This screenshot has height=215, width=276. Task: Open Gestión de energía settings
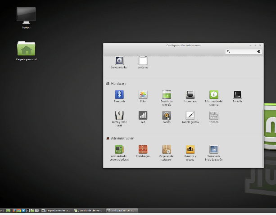click(167, 95)
